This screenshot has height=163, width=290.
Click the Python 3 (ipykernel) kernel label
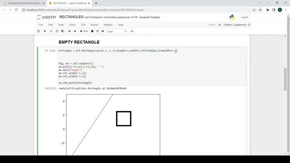pyautogui.click(x=235, y=25)
